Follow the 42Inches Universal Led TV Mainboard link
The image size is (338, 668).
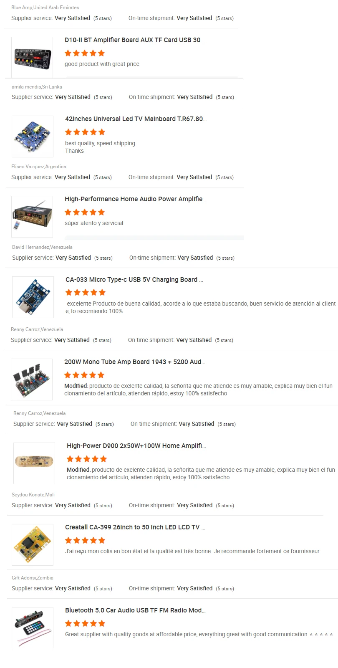(136, 119)
